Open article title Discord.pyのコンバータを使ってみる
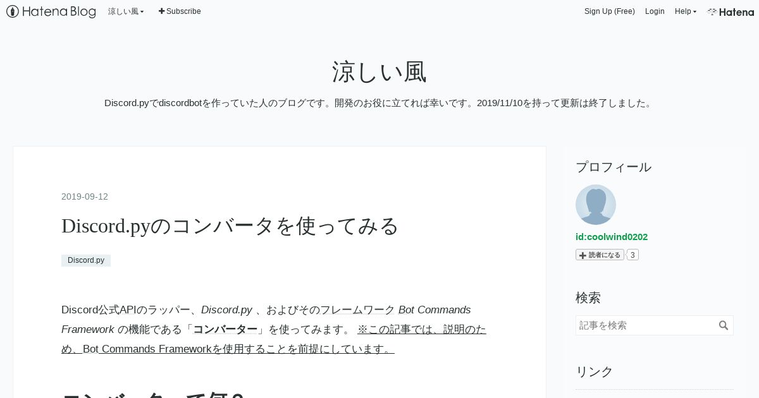759x398 pixels. (x=230, y=226)
